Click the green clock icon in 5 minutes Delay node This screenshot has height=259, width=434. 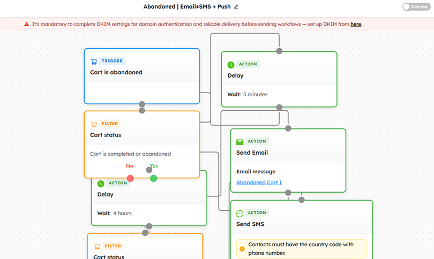click(231, 65)
